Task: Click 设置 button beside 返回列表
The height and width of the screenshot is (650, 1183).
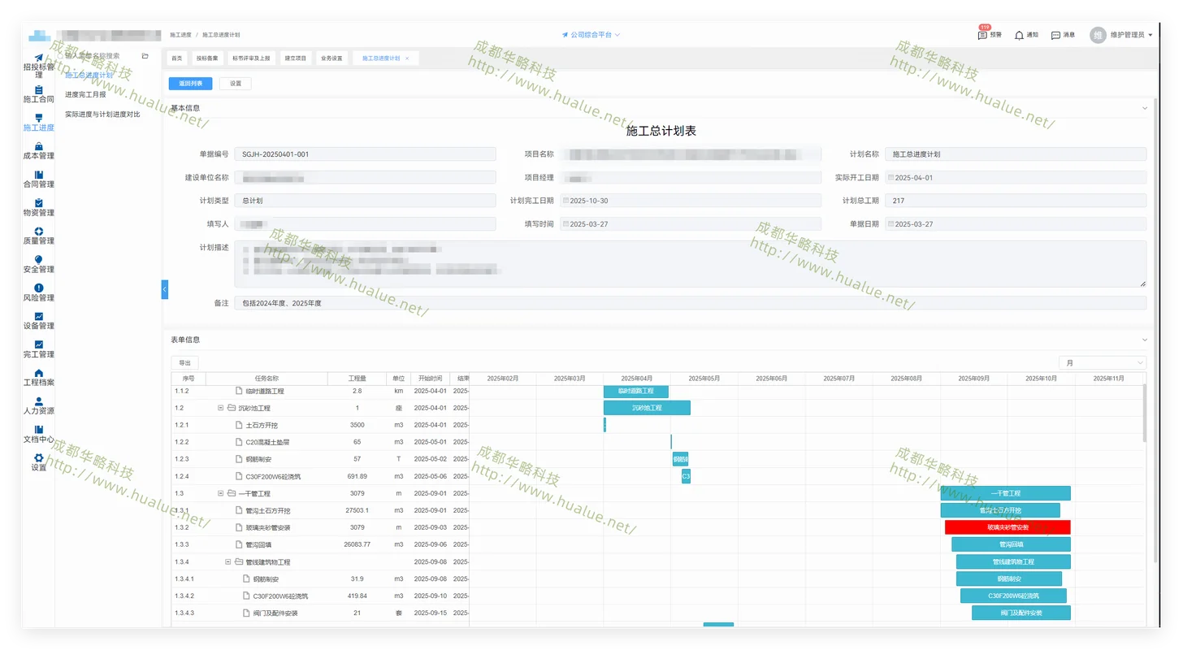Action: coord(236,83)
